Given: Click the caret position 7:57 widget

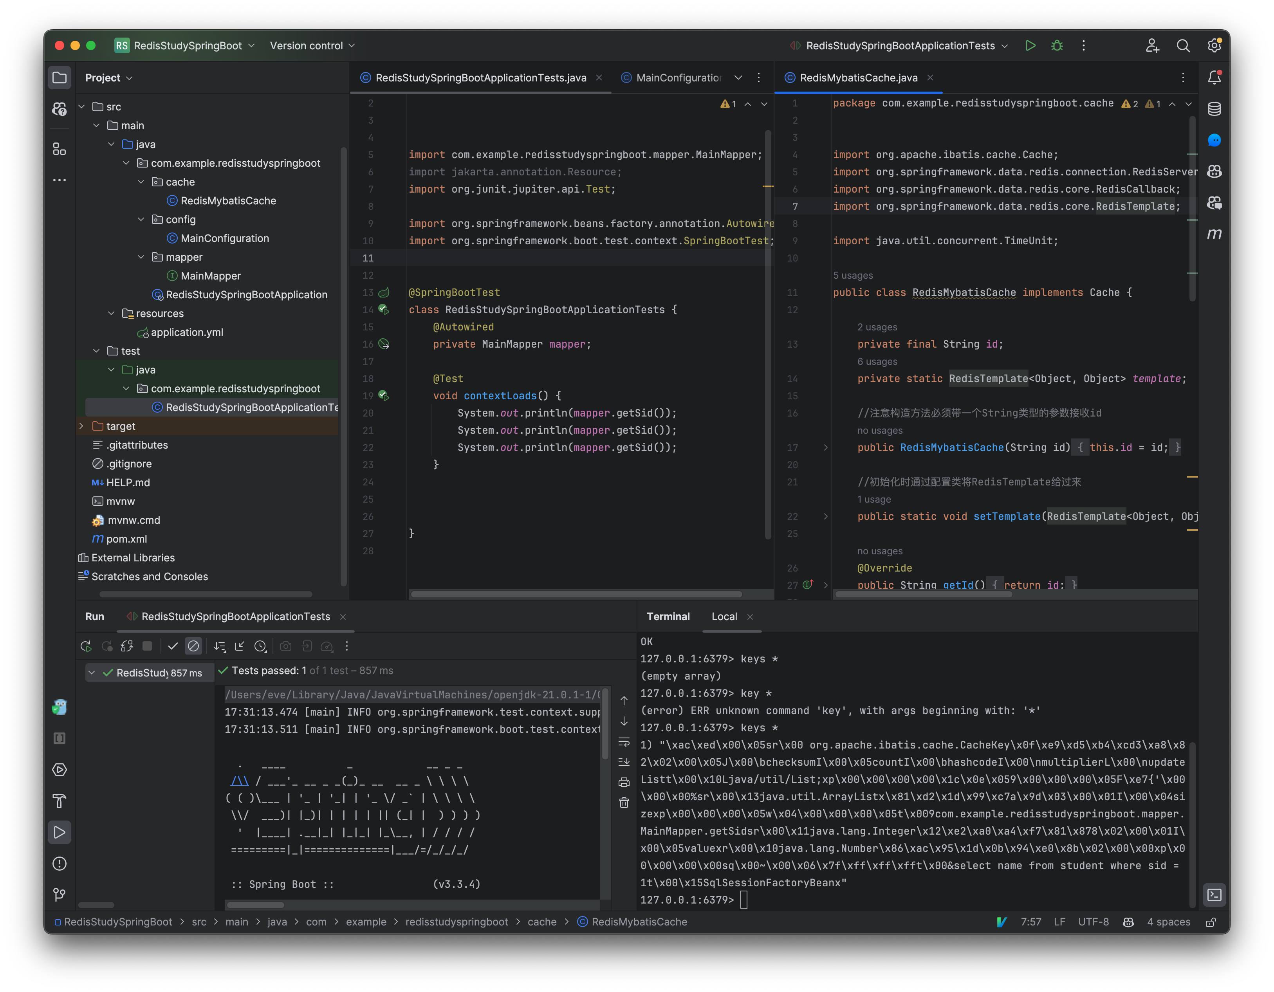Looking at the screenshot, I should (1031, 922).
